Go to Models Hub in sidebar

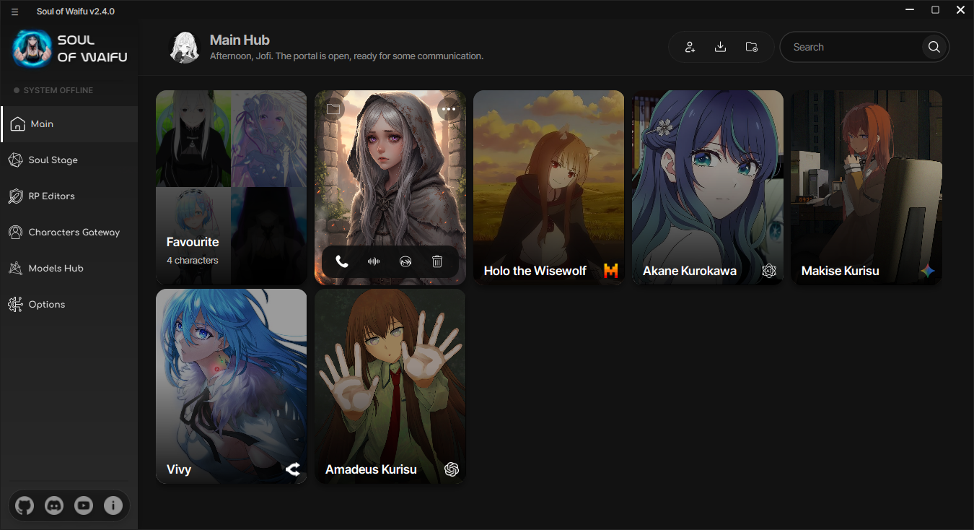[69, 269]
